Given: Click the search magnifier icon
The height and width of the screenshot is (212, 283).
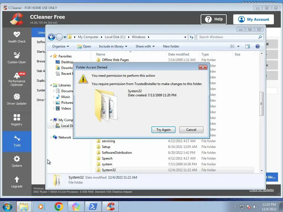Looking at the screenshot, I should point(260,37).
